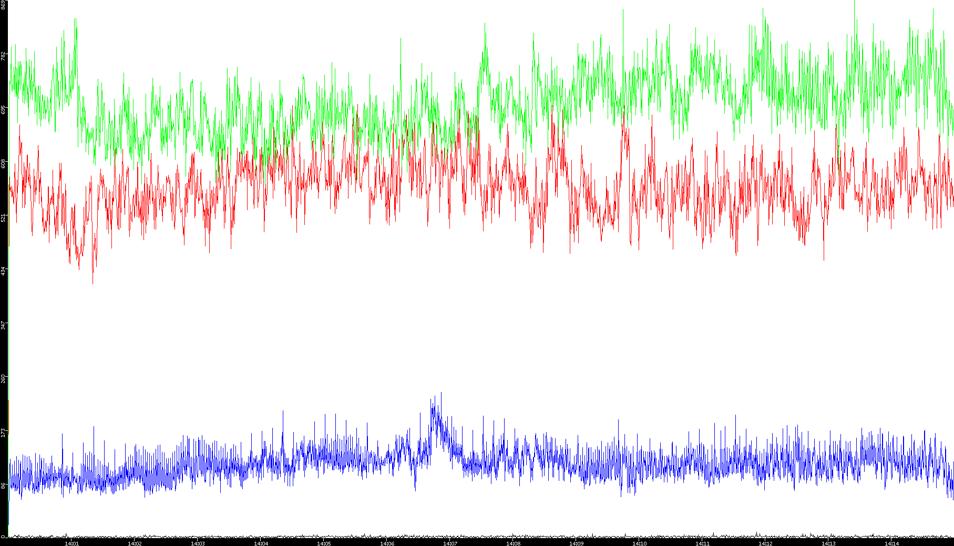Select the 14:06 time label
Viewport: 954px width, 546px height.
pyautogui.click(x=387, y=543)
